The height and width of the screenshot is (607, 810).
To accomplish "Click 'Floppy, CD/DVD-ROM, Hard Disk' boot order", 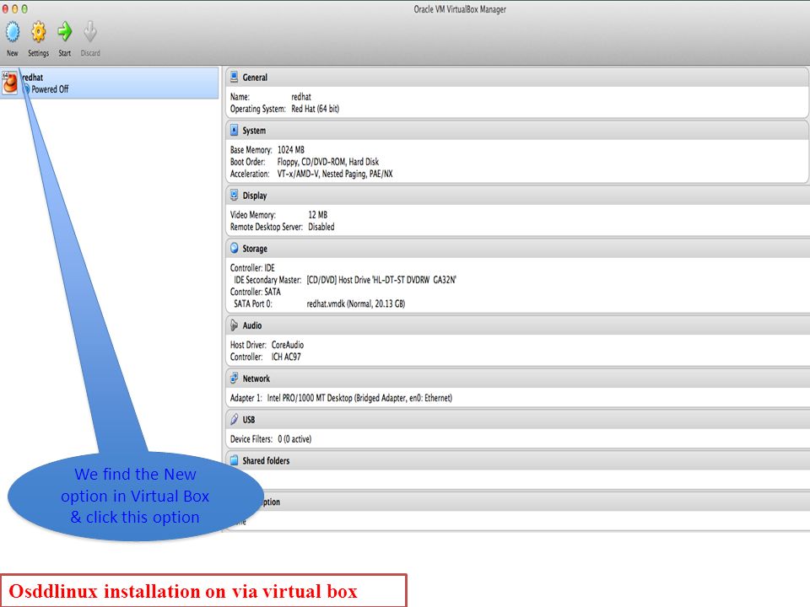I will [328, 162].
